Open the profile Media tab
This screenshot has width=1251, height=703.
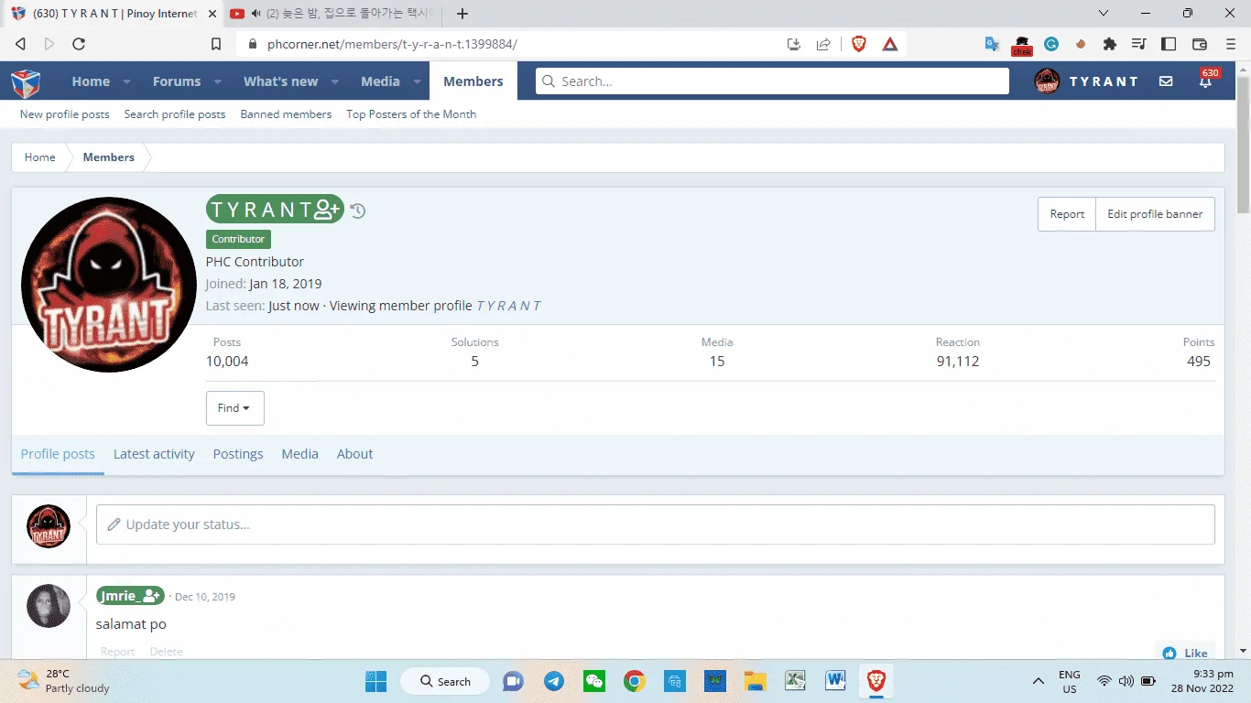(x=299, y=454)
